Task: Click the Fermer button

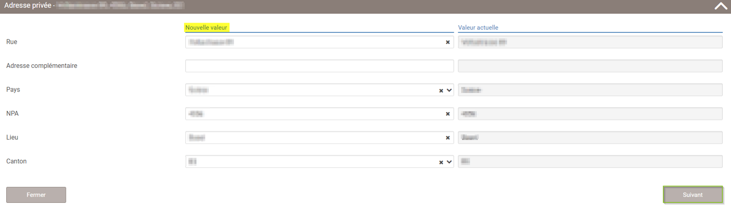Action: [36, 195]
